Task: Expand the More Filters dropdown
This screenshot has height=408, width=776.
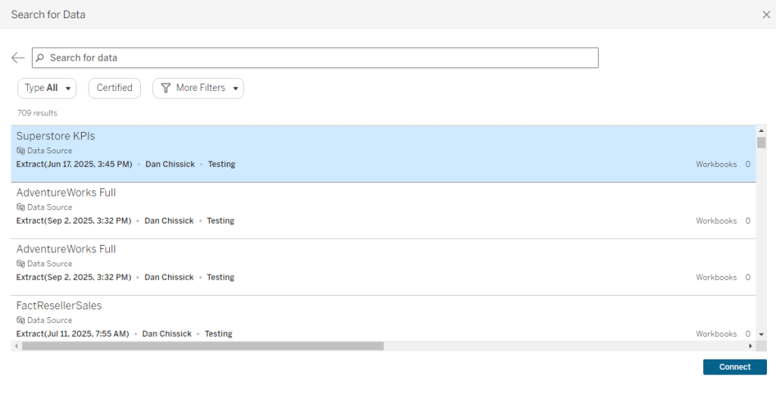Action: pyautogui.click(x=199, y=88)
